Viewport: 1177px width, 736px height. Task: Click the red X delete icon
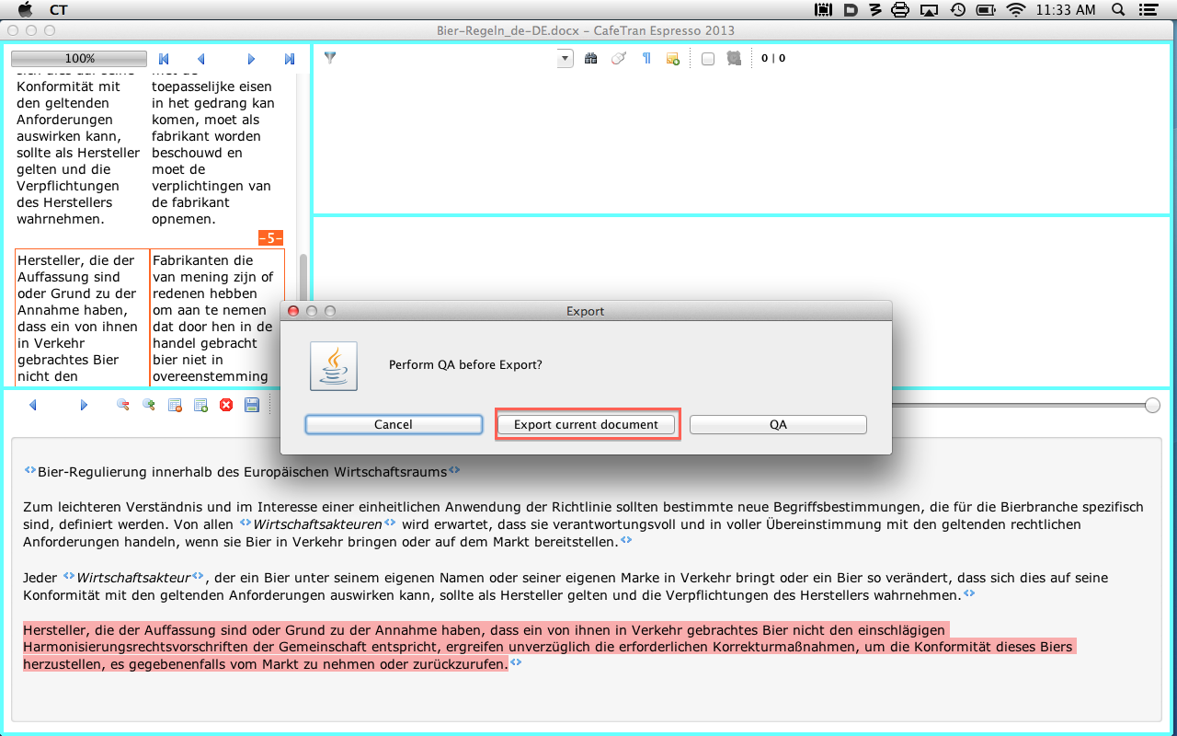tap(226, 405)
